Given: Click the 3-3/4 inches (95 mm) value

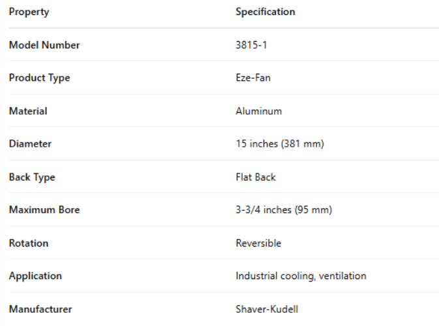Looking at the screenshot, I should [x=282, y=210].
